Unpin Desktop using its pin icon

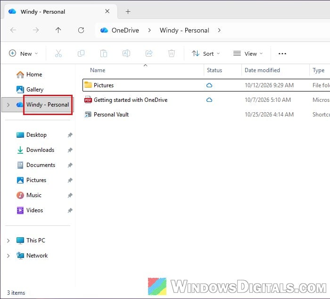70,135
